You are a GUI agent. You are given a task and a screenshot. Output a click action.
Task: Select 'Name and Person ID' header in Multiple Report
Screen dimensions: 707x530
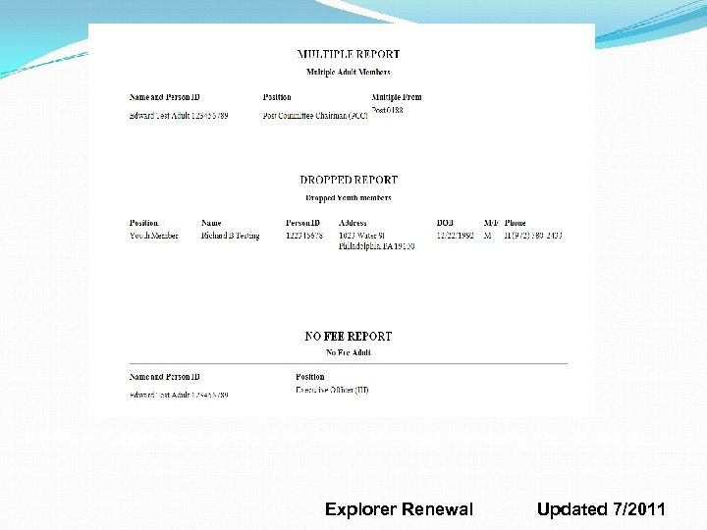[165, 97]
